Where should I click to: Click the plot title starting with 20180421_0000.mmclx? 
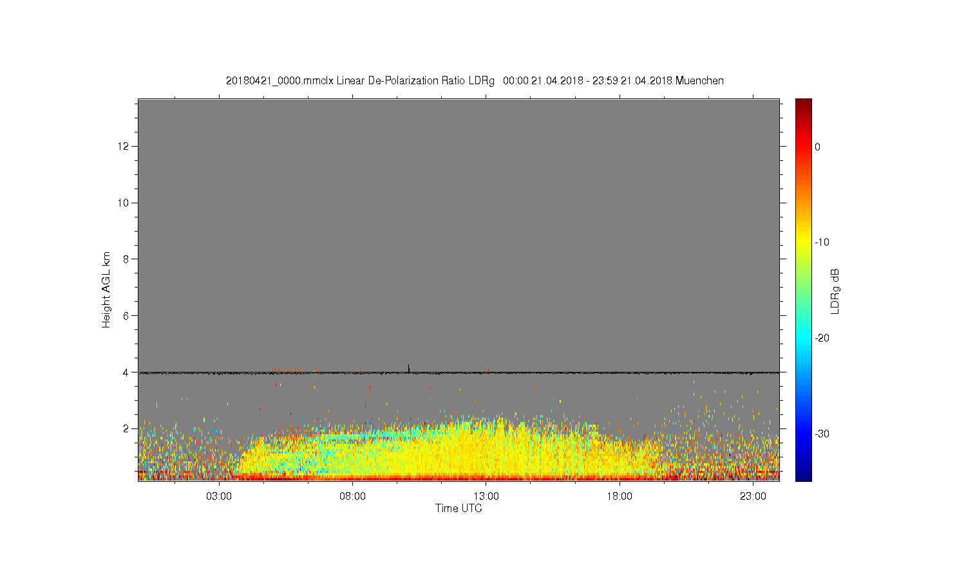point(475,81)
